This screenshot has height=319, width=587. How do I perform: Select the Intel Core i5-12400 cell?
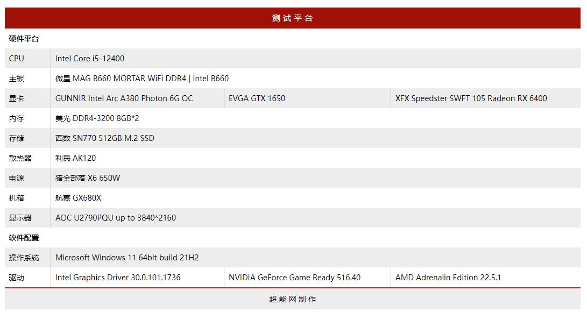(x=90, y=59)
